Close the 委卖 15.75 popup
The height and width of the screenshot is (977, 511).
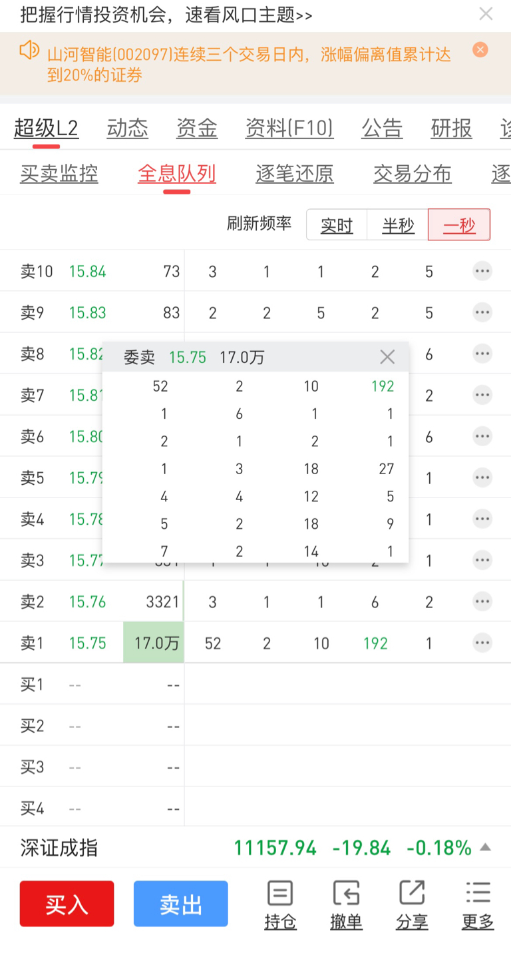387,357
